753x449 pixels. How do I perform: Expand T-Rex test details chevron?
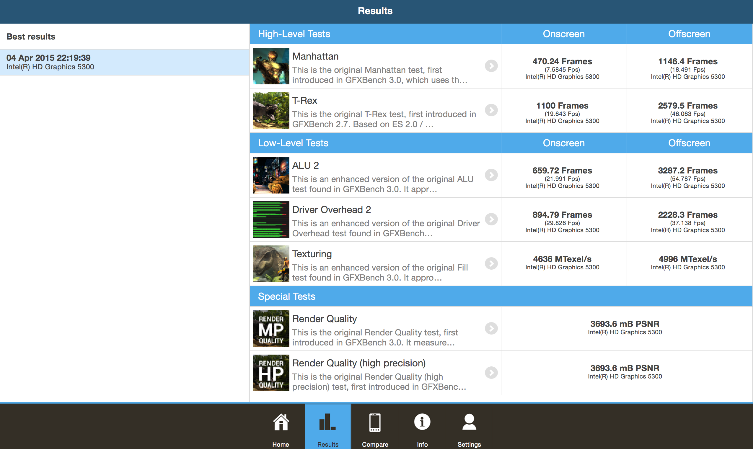(x=491, y=110)
